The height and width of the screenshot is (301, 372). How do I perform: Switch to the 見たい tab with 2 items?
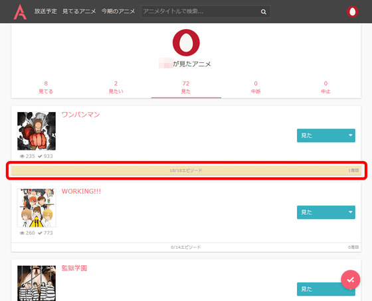point(116,88)
